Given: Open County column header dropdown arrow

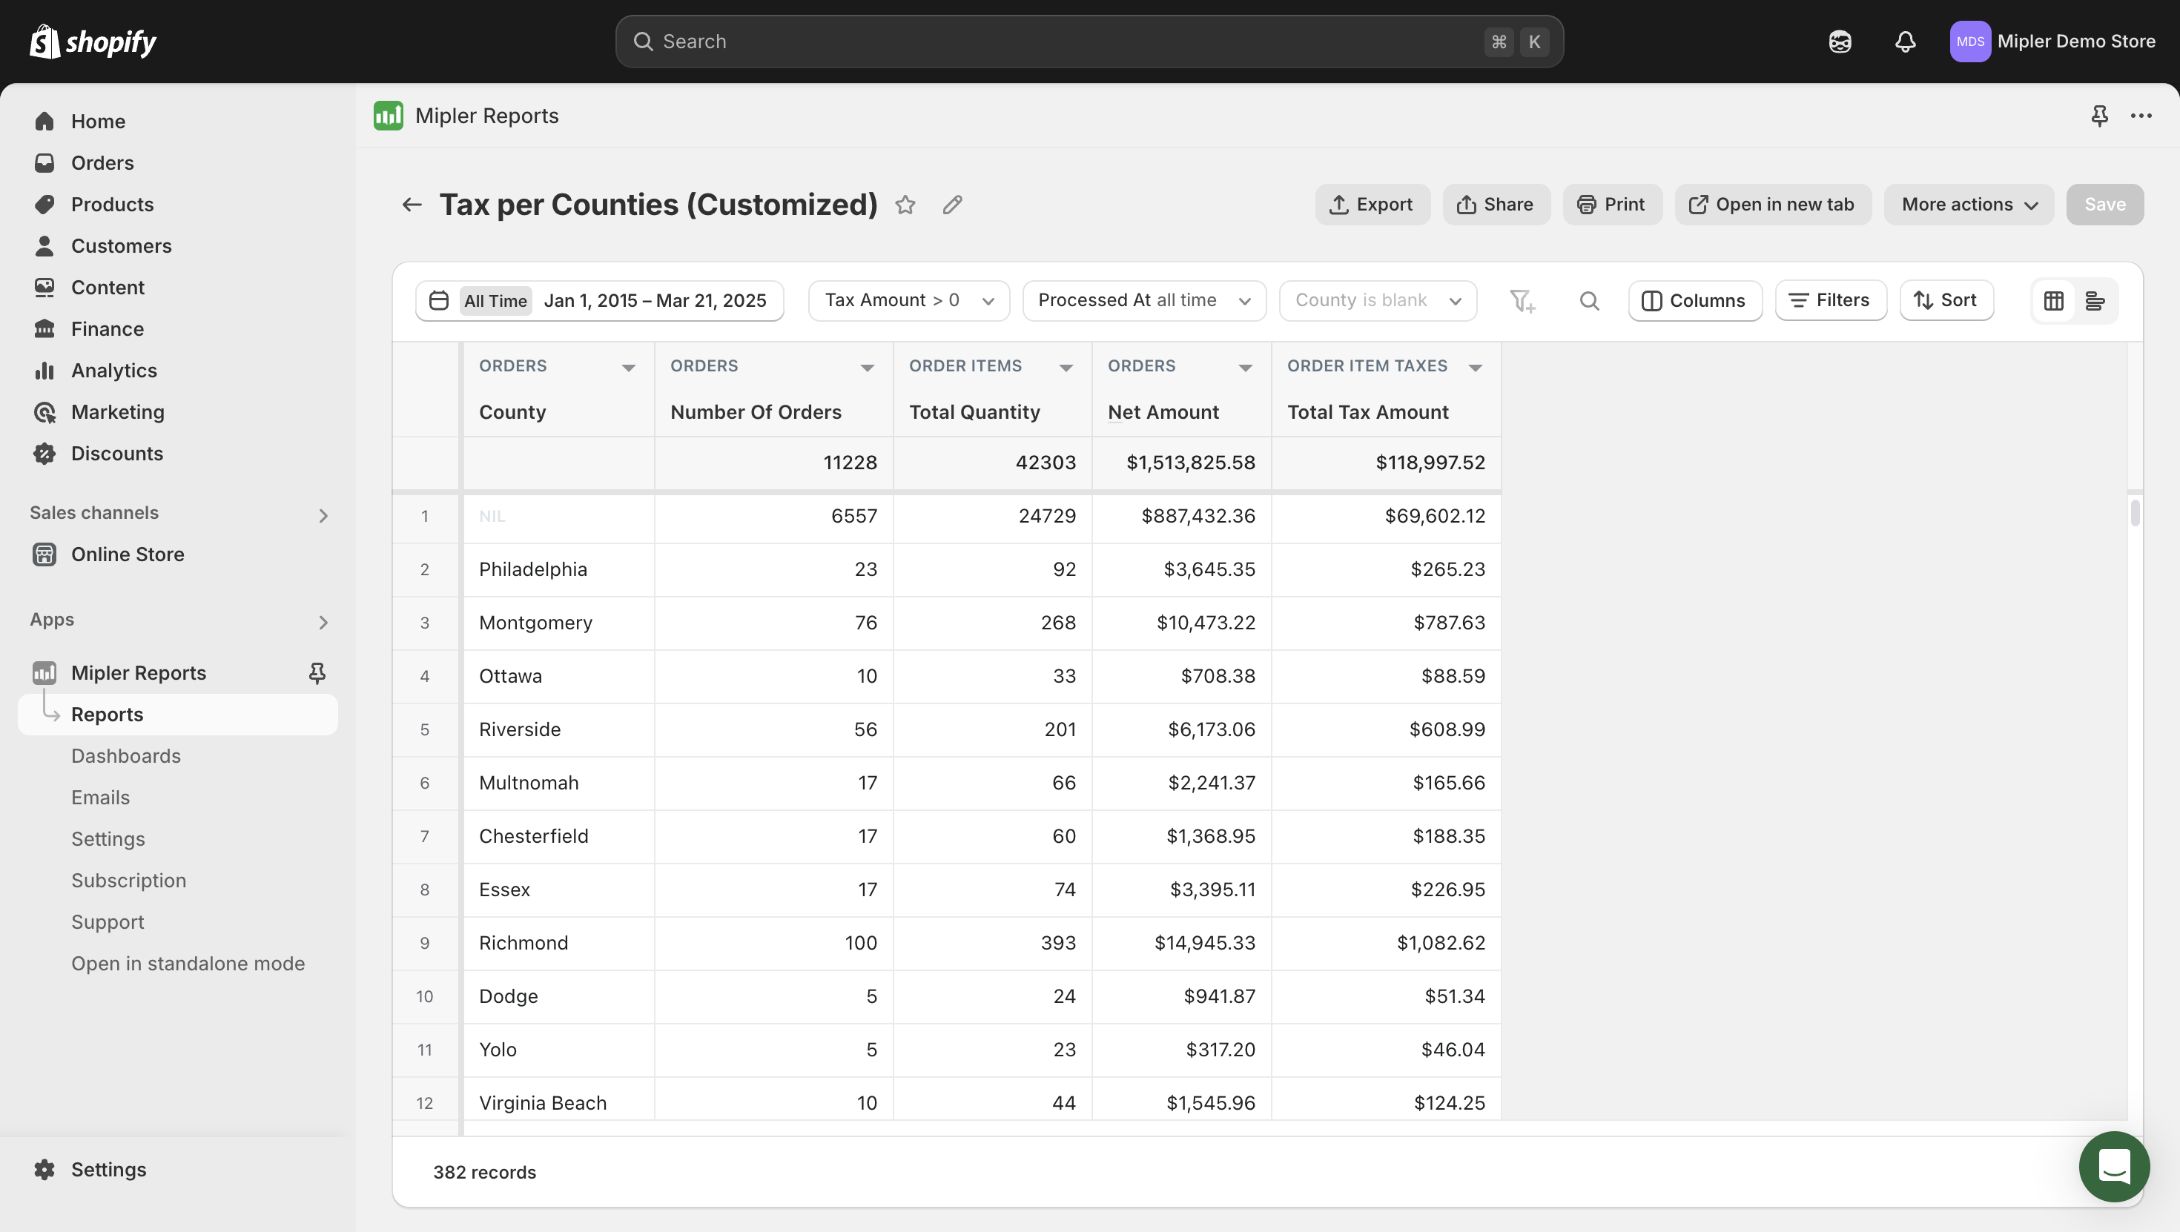Looking at the screenshot, I should tap(628, 367).
